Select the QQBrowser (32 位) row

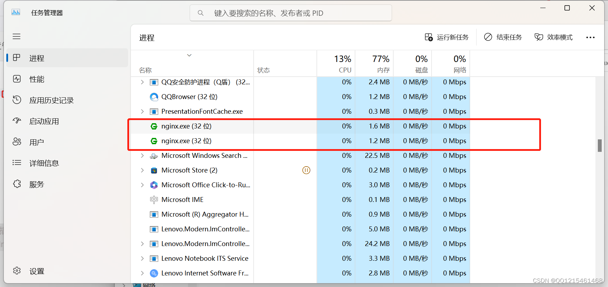click(x=300, y=97)
